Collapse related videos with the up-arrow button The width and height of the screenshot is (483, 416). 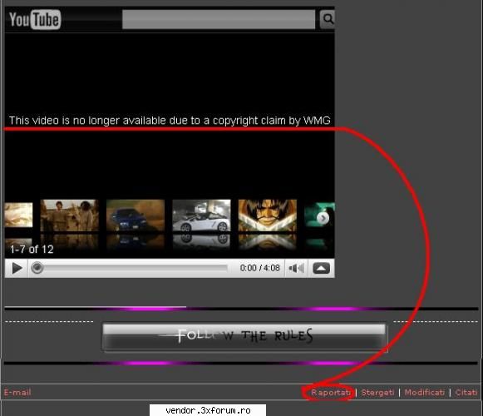click(x=321, y=268)
